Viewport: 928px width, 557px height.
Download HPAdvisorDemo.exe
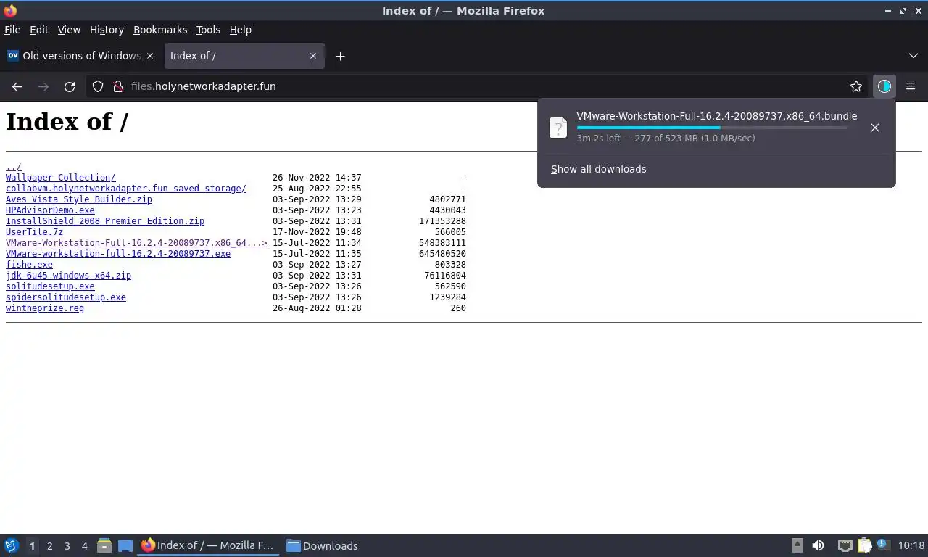click(x=50, y=210)
